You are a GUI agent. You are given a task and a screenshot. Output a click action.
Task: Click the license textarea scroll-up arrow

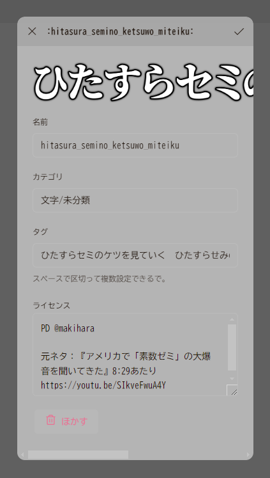pos(232,319)
